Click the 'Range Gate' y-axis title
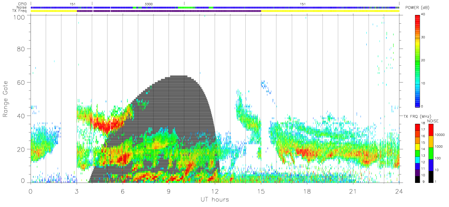The image size is (449, 207). click(x=6, y=99)
